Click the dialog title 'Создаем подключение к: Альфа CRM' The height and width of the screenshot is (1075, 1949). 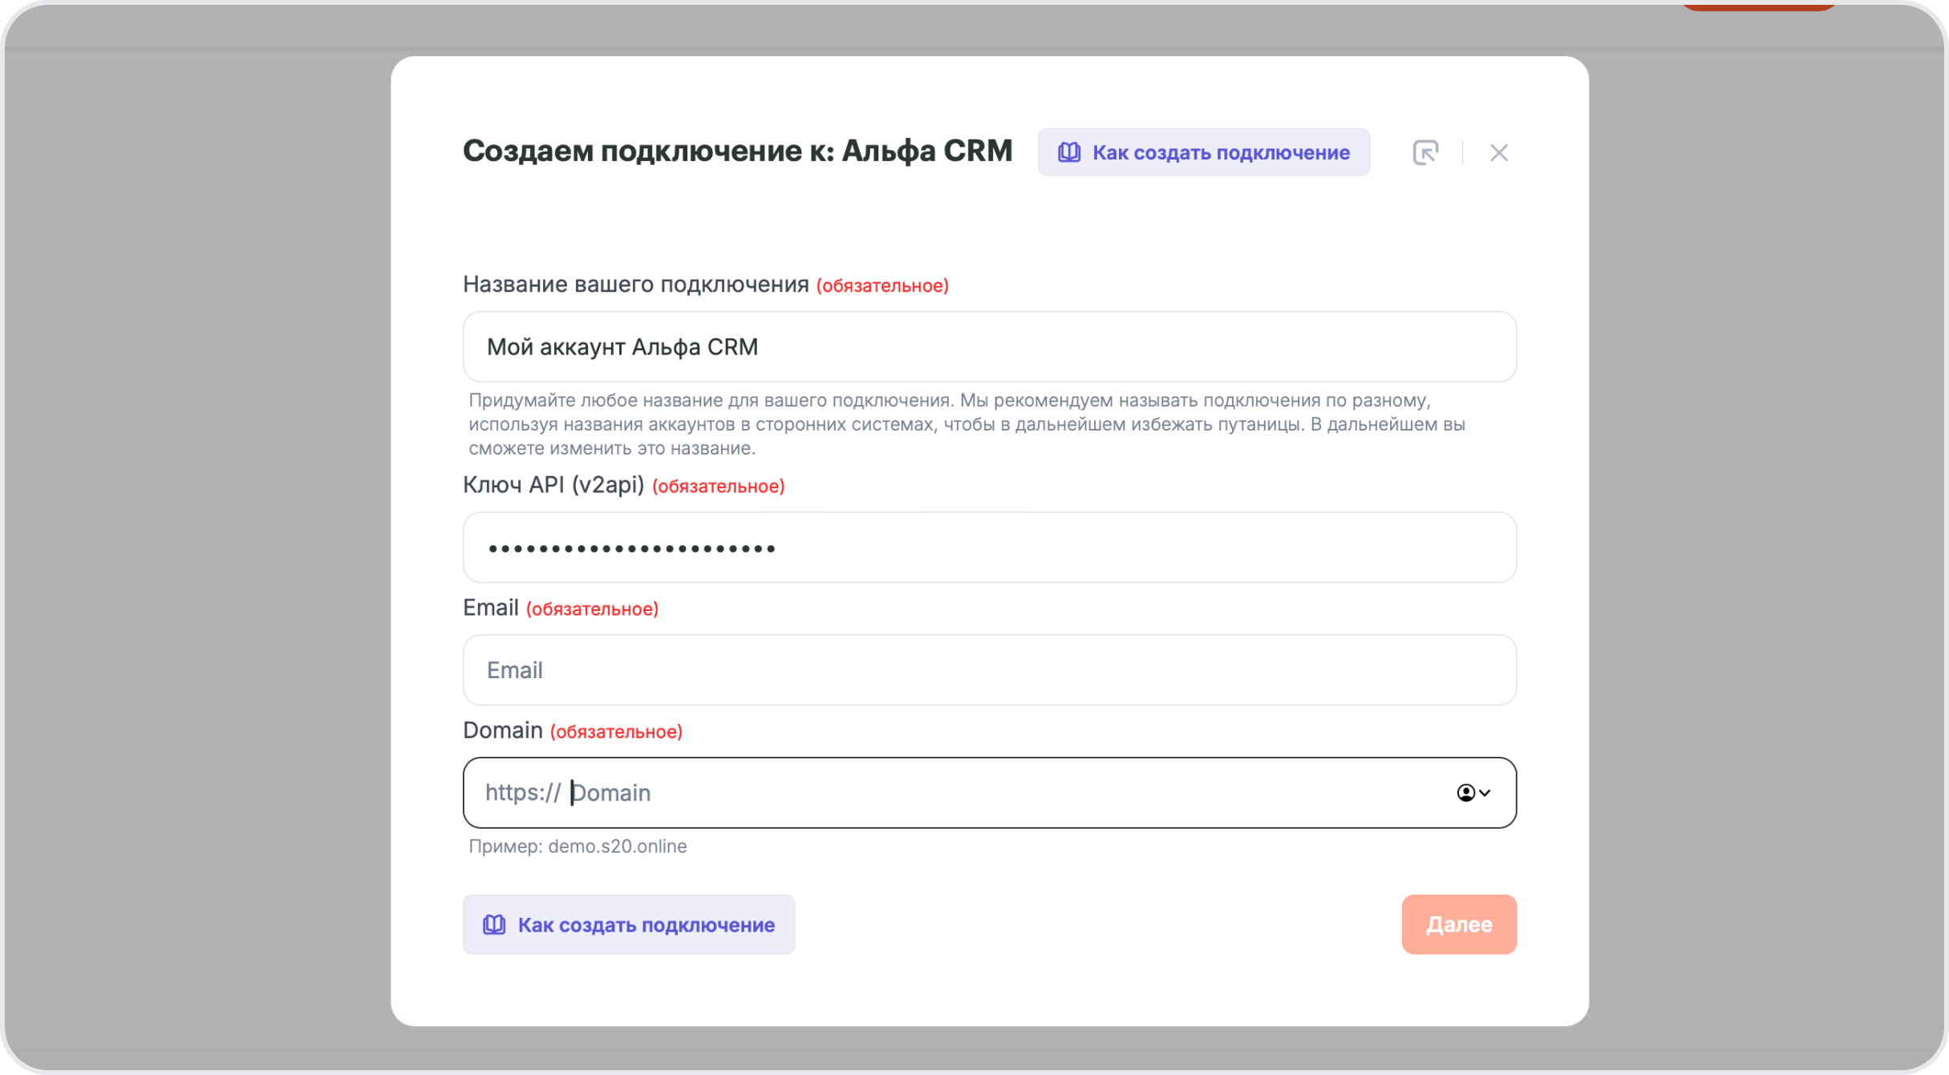[x=737, y=152]
